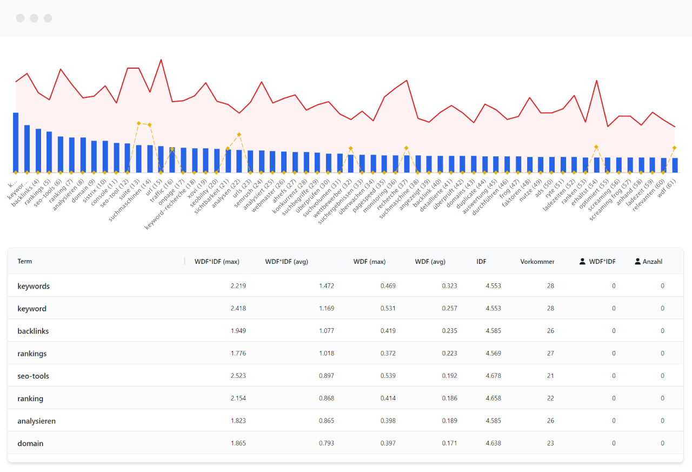Sort by WDF (avg) column header
This screenshot has height=472, width=692.
coord(430,262)
